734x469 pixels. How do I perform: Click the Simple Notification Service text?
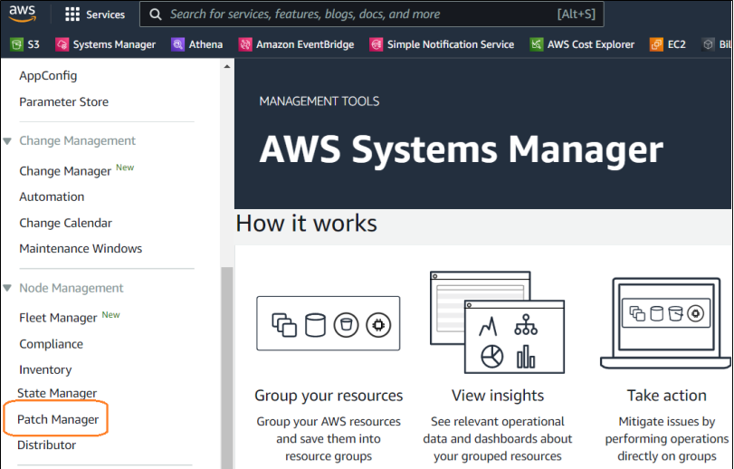click(x=451, y=44)
